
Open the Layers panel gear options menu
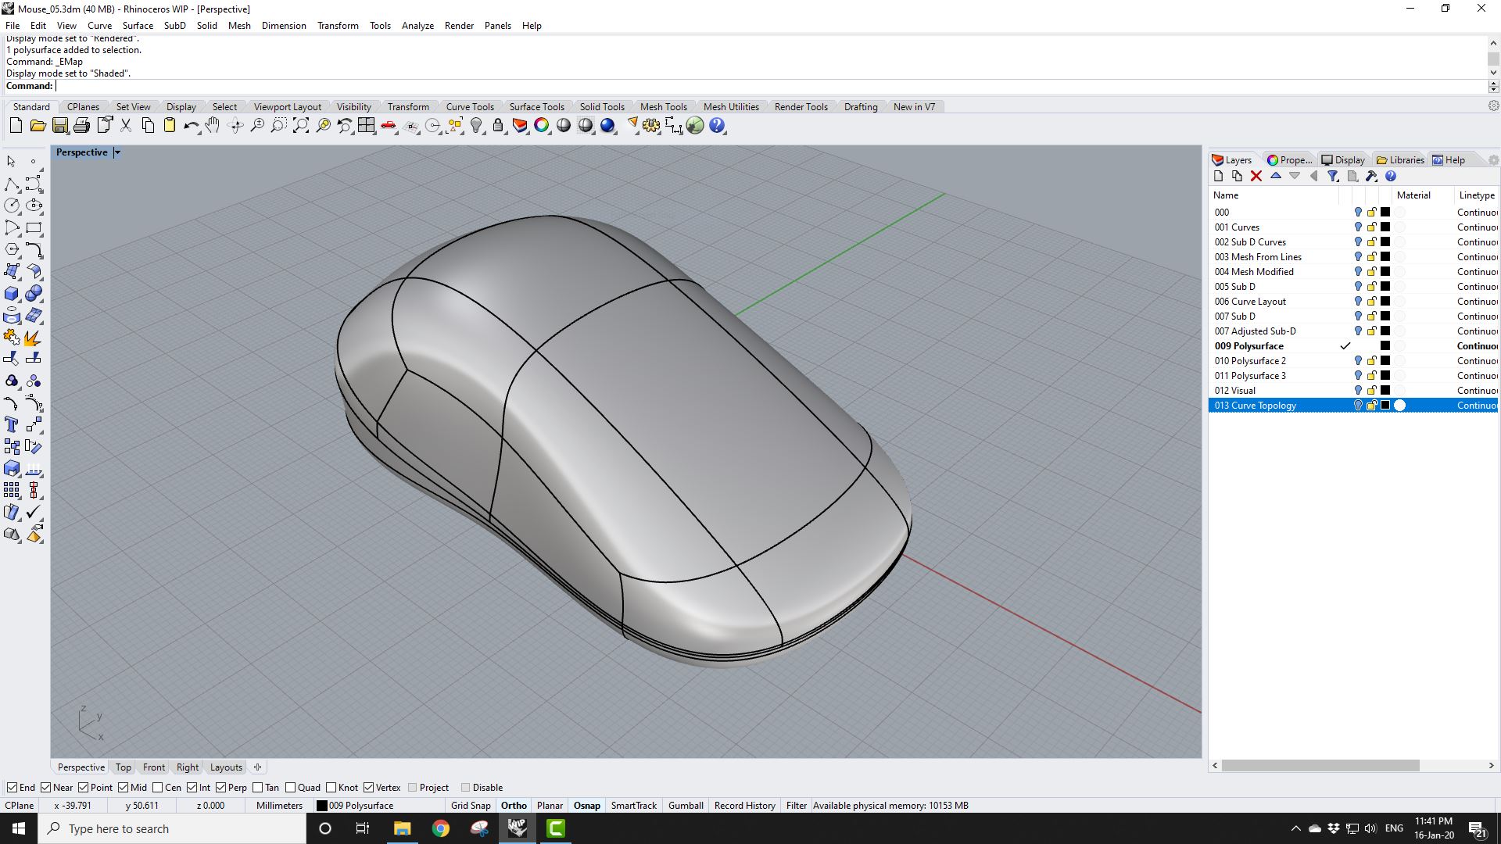click(1493, 160)
